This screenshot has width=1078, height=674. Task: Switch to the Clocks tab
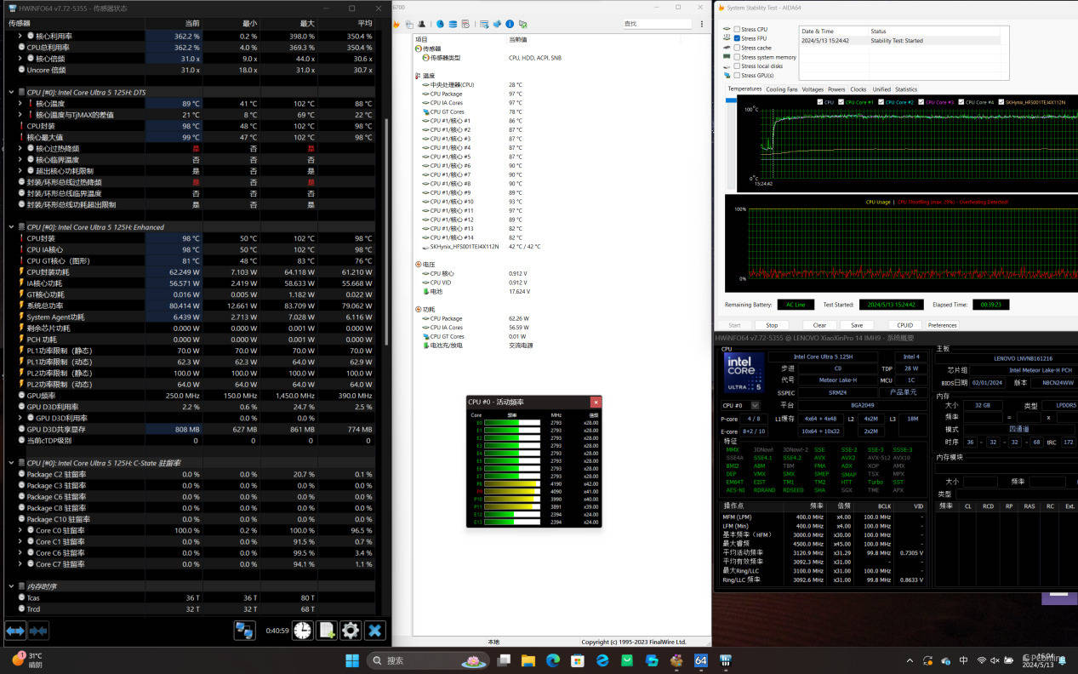click(x=858, y=89)
